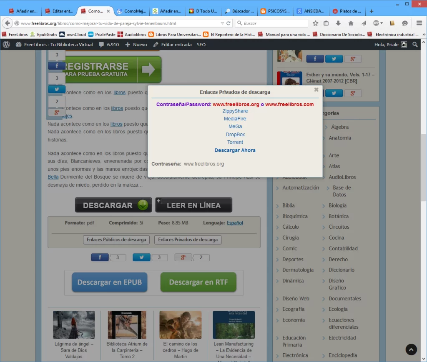427x362 pixels.
Task: Expand the Adblock Plus icon dropdown
Action: (382, 23)
